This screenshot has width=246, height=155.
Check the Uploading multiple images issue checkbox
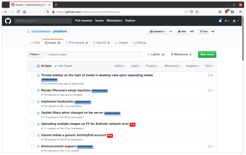pyautogui.click(x=32, y=124)
